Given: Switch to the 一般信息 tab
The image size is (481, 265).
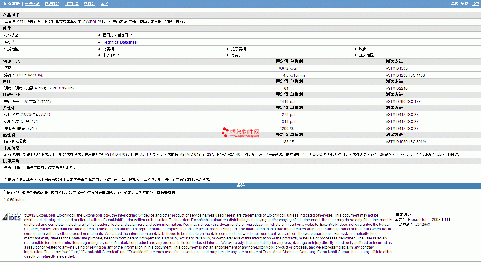Looking at the screenshot, I should coord(32,4).
